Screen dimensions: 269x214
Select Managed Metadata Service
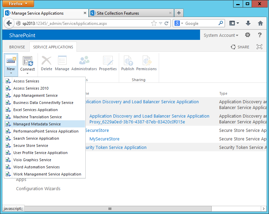pos(45,124)
